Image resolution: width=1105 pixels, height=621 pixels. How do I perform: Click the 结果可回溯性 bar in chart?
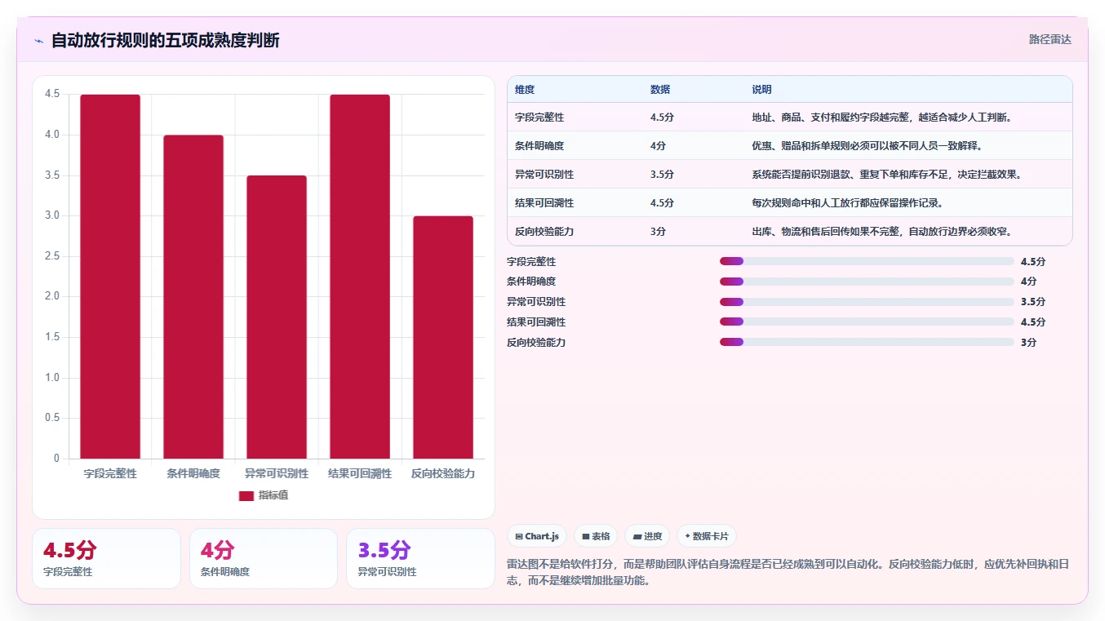[360, 277]
